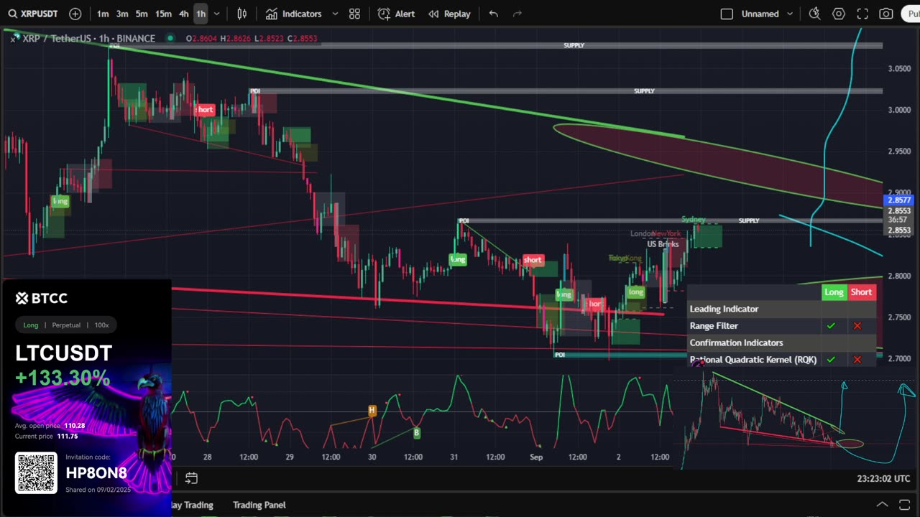
Task: Create a new Alert
Action: click(397, 14)
